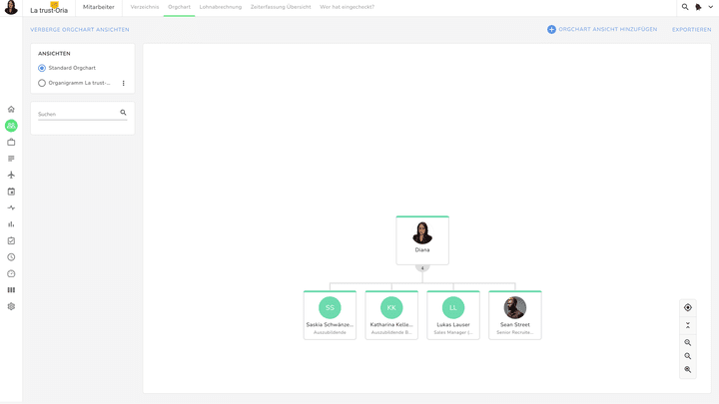Collapse Diana's subordinates using the count badge
This screenshot has width=719, height=404.
pyautogui.click(x=422, y=268)
